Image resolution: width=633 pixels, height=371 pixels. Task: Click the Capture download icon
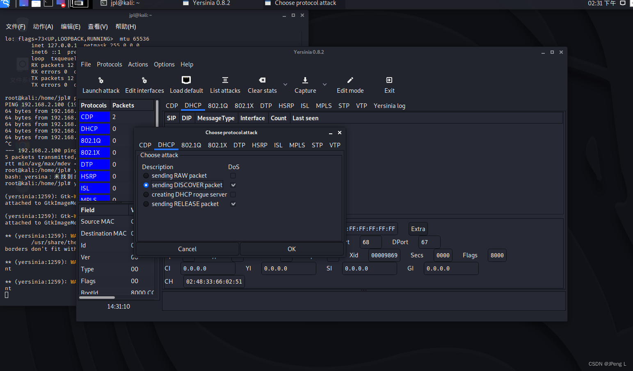click(x=305, y=80)
